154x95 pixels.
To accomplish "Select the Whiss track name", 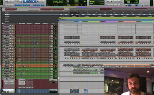I will [7, 35].
